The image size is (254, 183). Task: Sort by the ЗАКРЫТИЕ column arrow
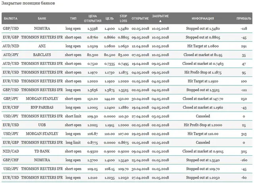tap(160, 21)
